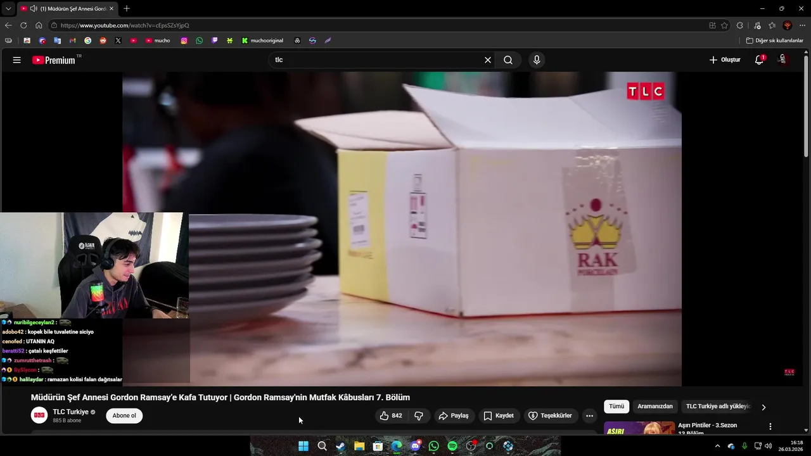Image resolution: width=811 pixels, height=456 pixels.
Task: Open the WhatsApp bookmark icon
Action: [x=200, y=41]
